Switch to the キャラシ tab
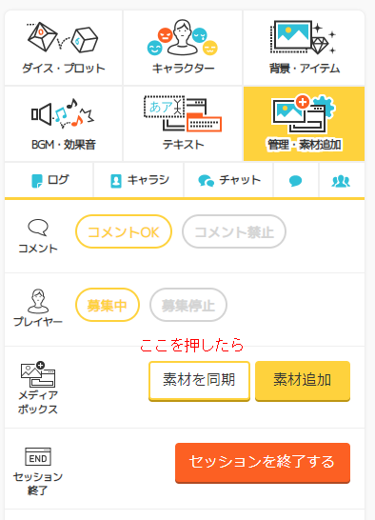The width and height of the screenshot is (375, 520). pyautogui.click(x=139, y=181)
